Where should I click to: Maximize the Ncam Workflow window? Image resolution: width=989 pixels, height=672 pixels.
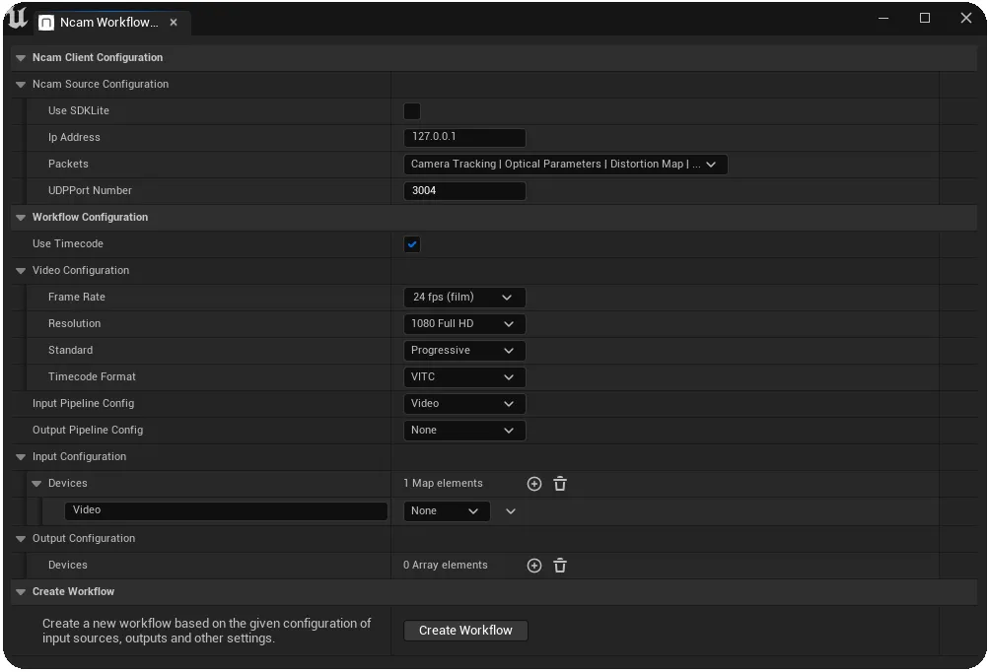[925, 19]
